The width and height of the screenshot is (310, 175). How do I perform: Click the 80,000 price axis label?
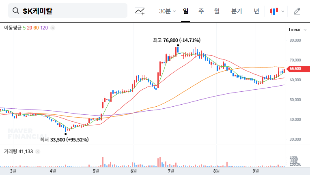[x=295, y=40]
